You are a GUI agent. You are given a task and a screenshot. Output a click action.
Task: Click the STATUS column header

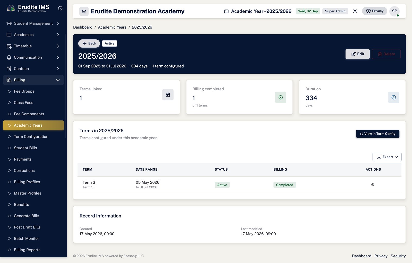click(221, 170)
